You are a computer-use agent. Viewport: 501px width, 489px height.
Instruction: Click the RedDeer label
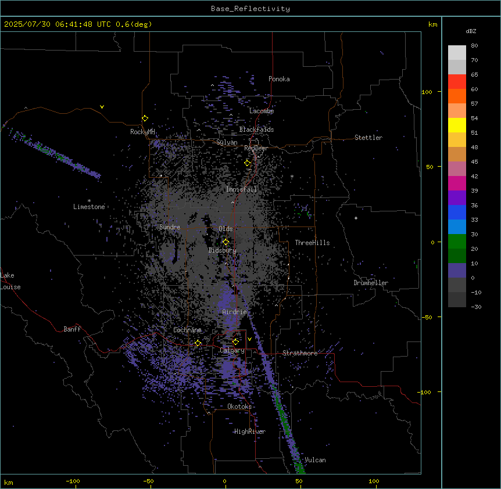256,148
